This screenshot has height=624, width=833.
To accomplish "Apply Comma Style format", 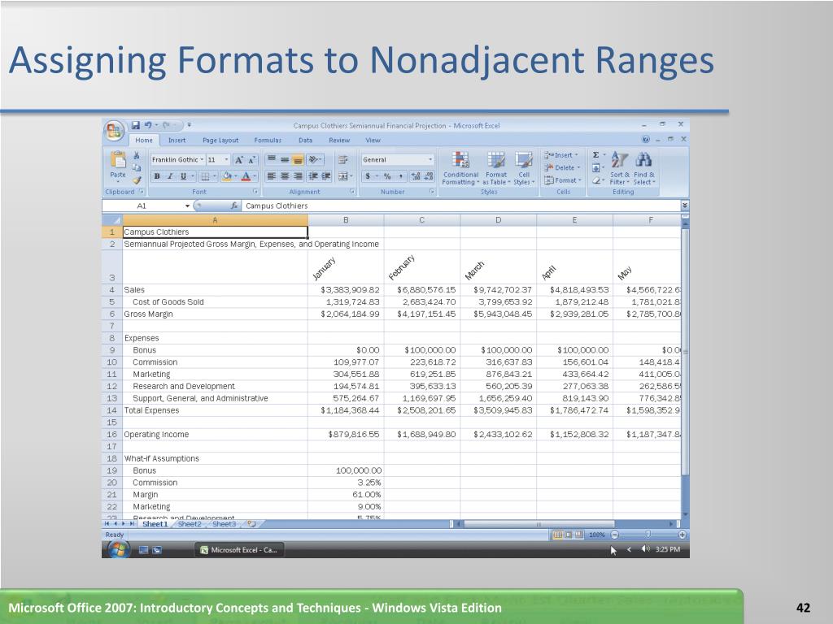I will [x=400, y=176].
